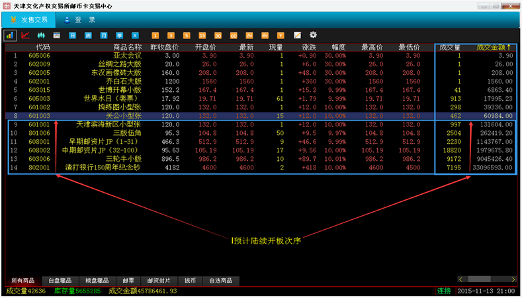Select the candlestick K-line chart icon
Viewport: 522px width, 298px height.
[x=41, y=35]
